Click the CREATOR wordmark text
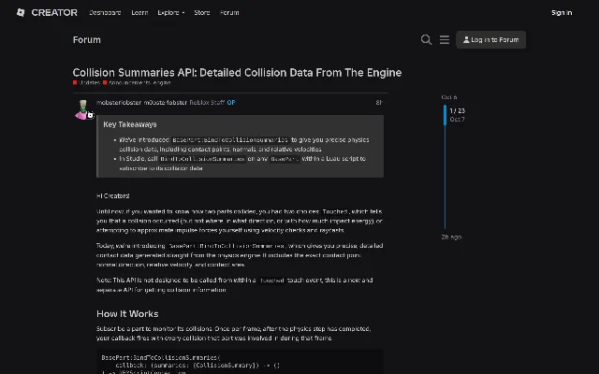 point(54,12)
